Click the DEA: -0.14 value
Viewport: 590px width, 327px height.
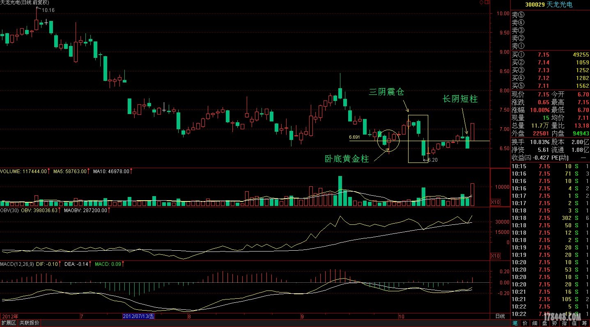77,264
